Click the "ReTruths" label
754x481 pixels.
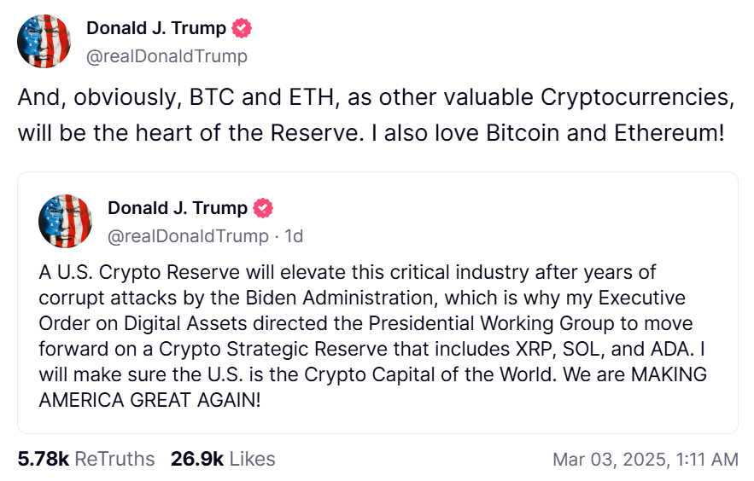tap(114, 459)
